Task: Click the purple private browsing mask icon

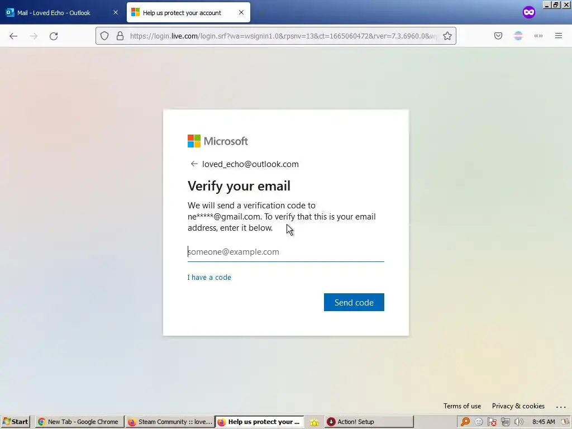Action: pyautogui.click(x=529, y=12)
